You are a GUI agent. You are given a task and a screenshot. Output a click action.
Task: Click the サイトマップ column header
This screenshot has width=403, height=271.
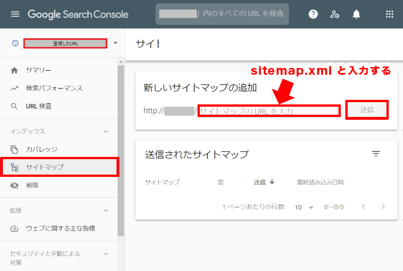(x=162, y=182)
